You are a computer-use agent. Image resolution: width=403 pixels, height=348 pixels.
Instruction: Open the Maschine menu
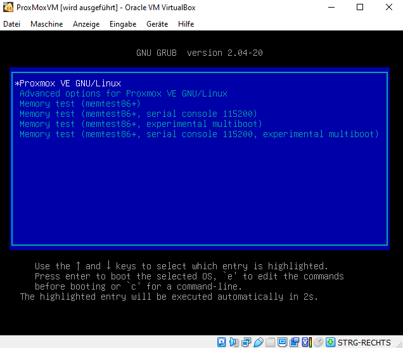pyautogui.click(x=46, y=24)
